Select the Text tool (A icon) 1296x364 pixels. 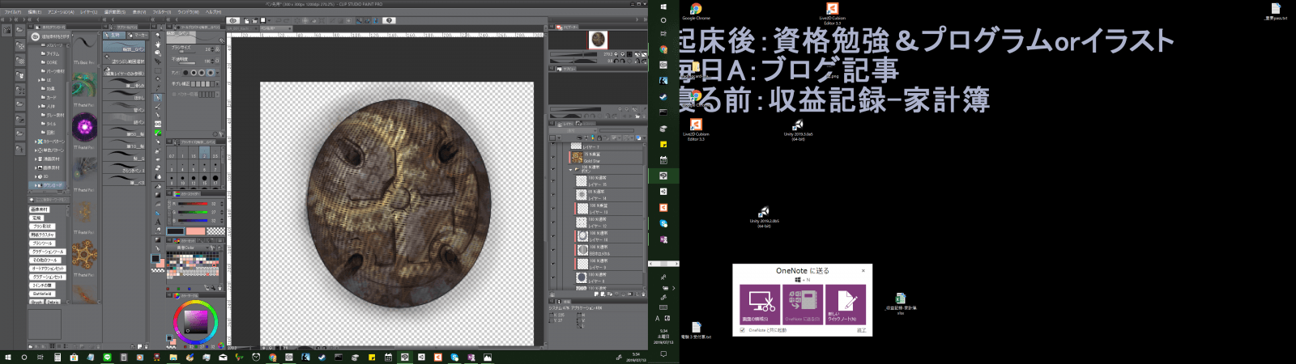point(158,222)
